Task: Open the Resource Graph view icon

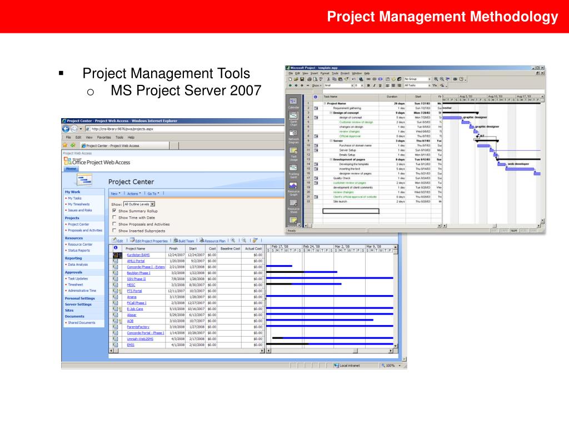Action: click(293, 185)
